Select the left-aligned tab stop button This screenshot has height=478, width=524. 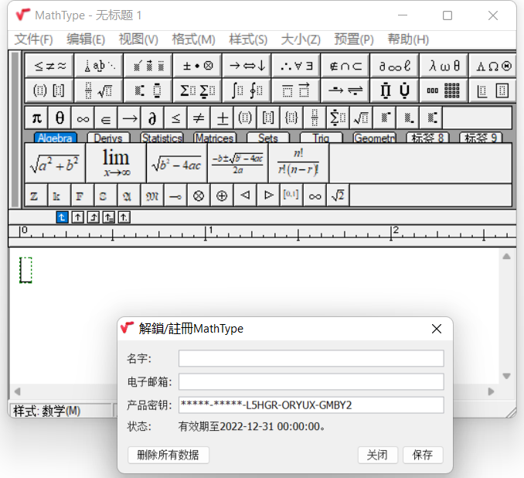(x=62, y=217)
